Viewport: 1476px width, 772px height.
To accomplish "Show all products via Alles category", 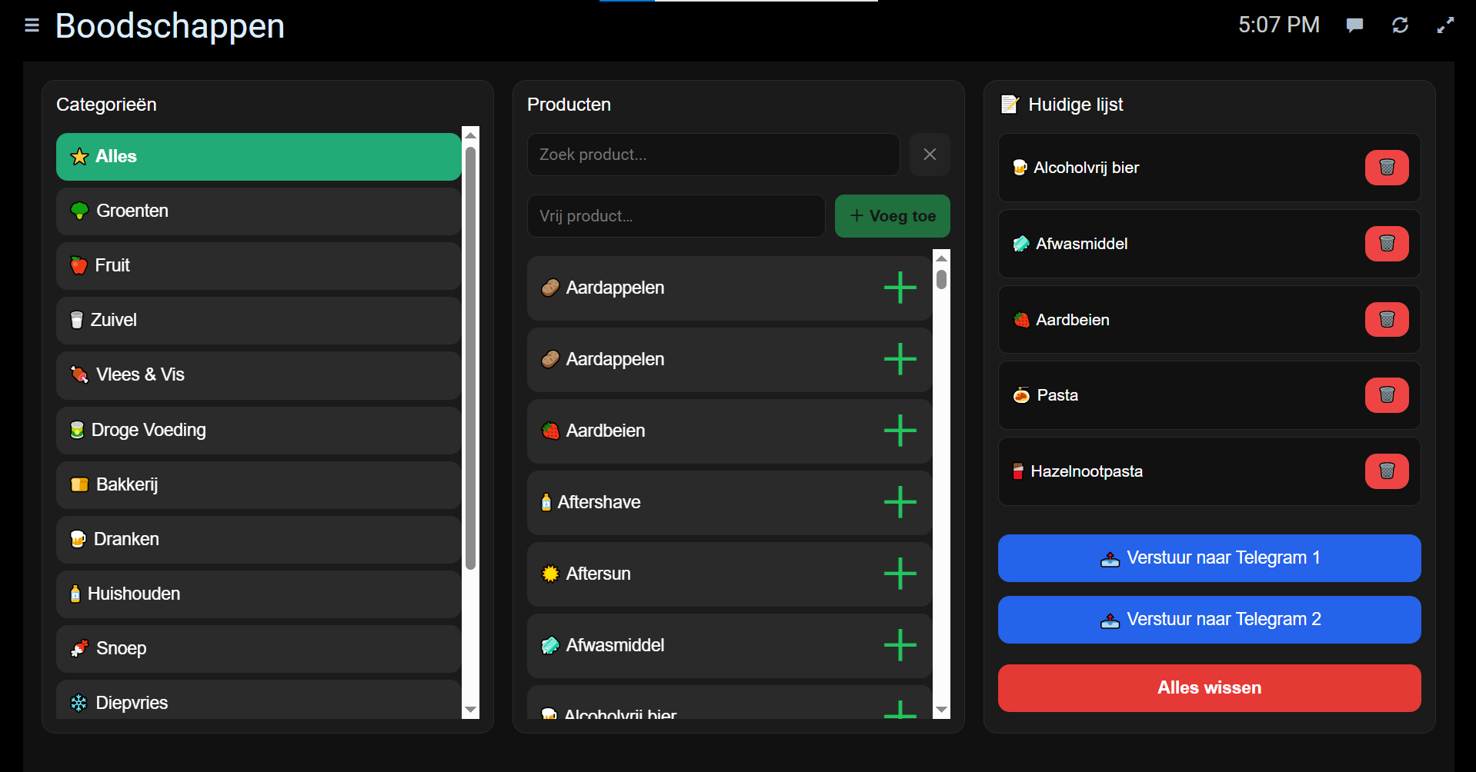I will (258, 157).
